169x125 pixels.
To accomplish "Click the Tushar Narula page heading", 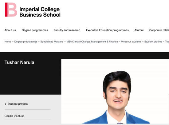I will [x=19, y=62].
